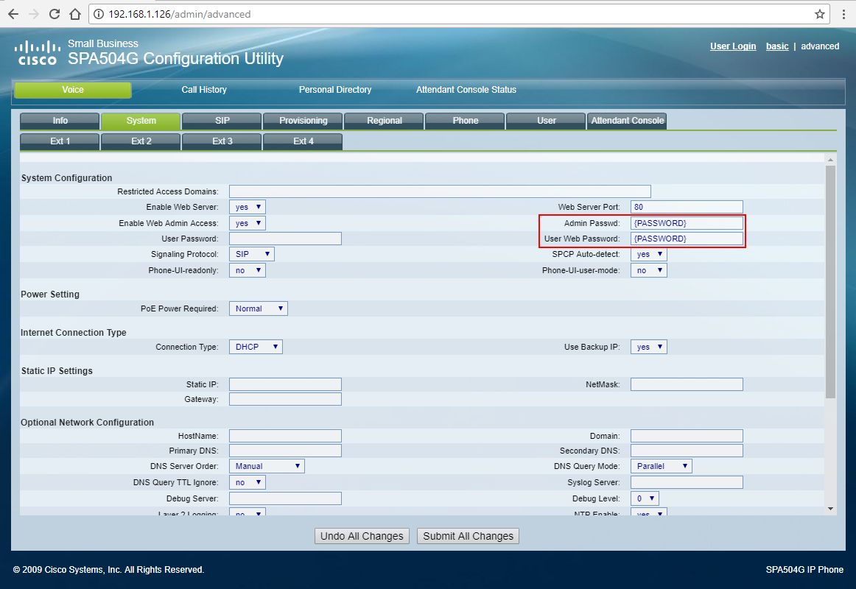Click the Secondary DNS field
Screen dimensions: 856x589
coord(687,451)
